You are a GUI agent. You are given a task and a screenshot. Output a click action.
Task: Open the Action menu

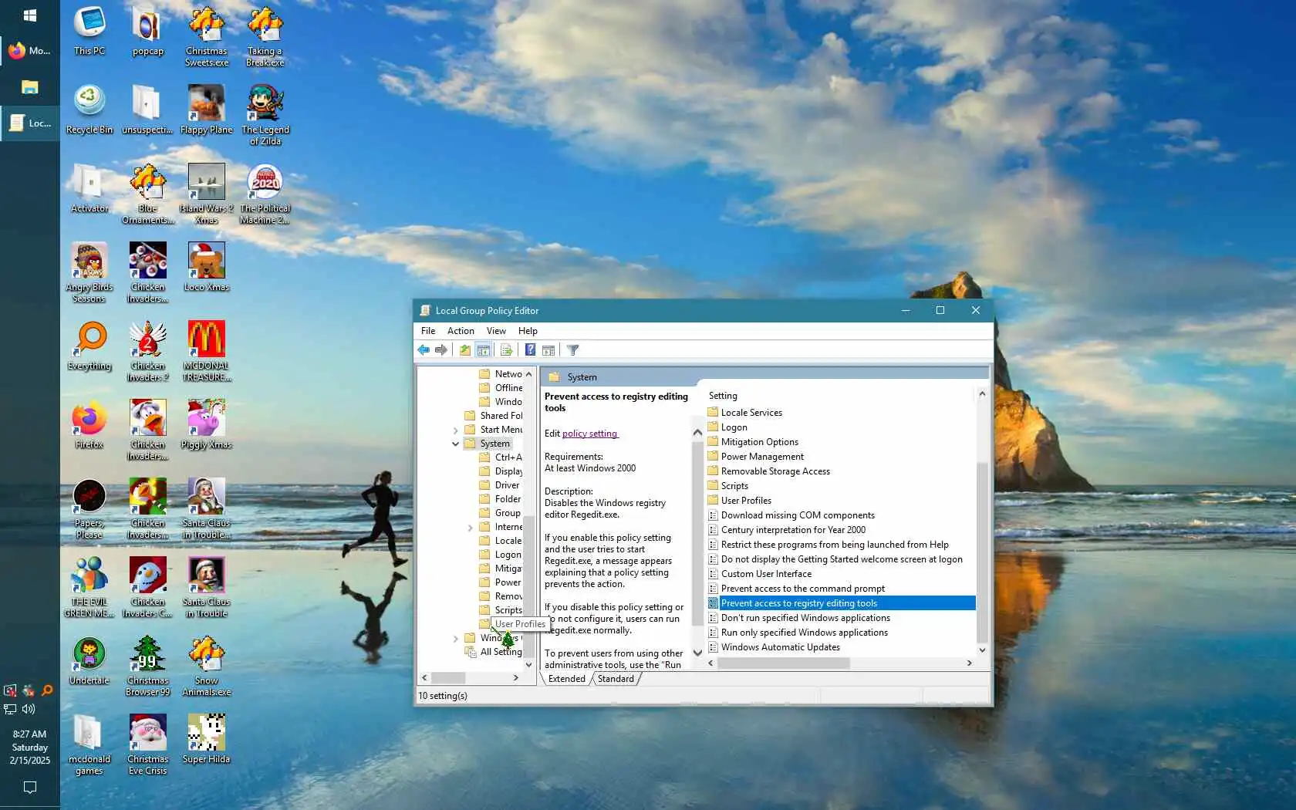(461, 331)
